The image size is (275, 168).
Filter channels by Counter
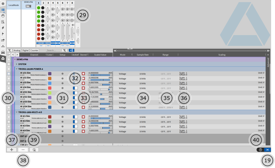point(34,50)
